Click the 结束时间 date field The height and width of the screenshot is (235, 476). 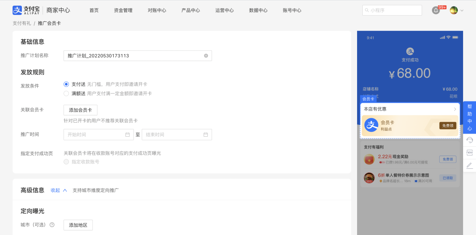click(x=177, y=135)
